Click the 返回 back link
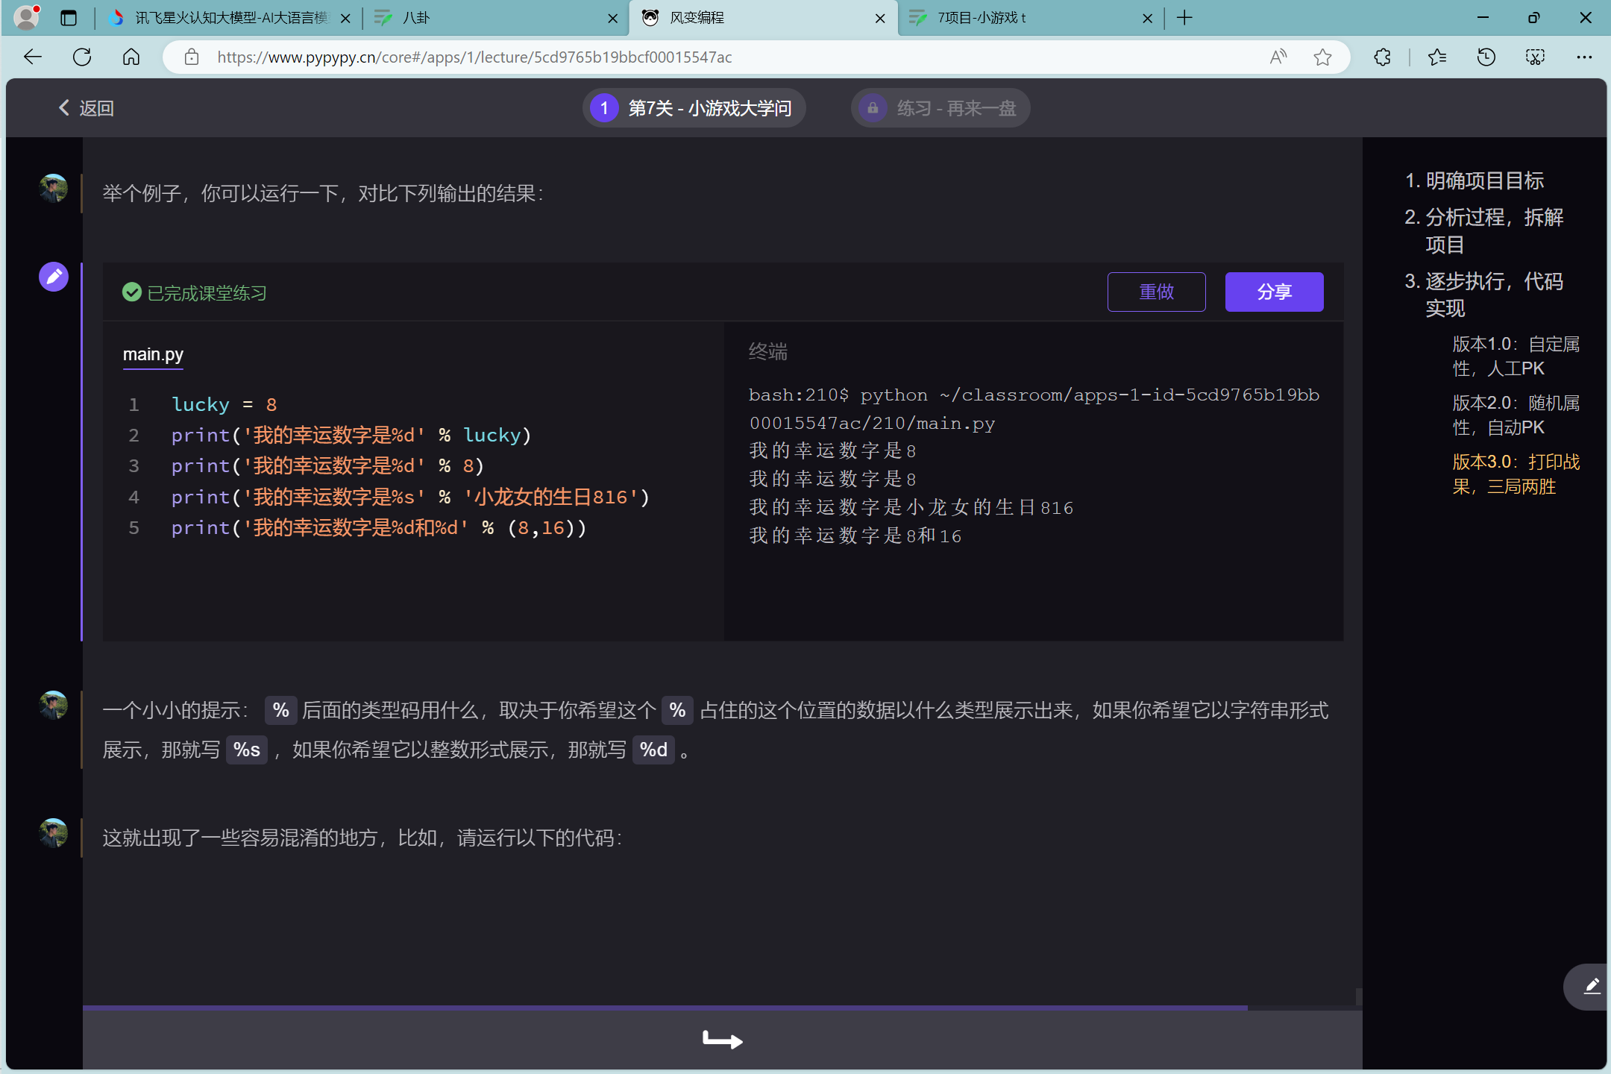This screenshot has width=1611, height=1074. coord(87,108)
